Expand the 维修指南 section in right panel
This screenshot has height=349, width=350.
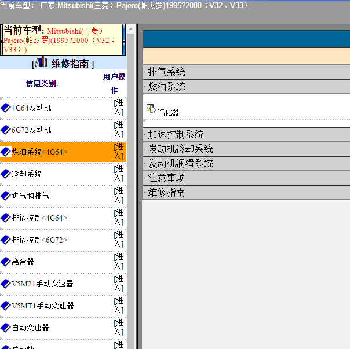coord(246,193)
